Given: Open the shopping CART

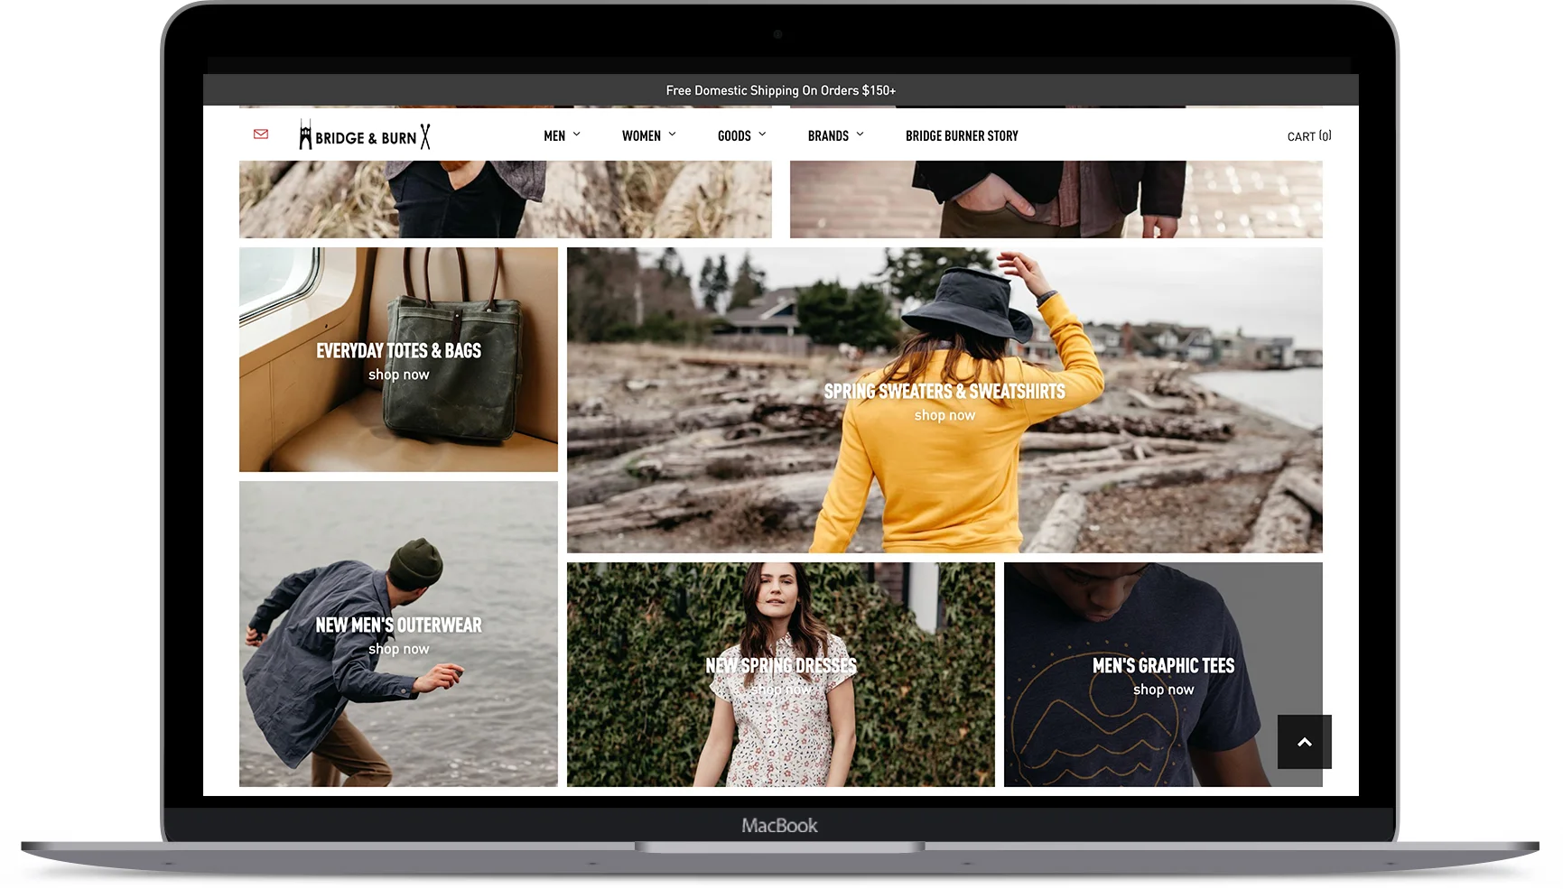Looking at the screenshot, I should pyautogui.click(x=1307, y=136).
